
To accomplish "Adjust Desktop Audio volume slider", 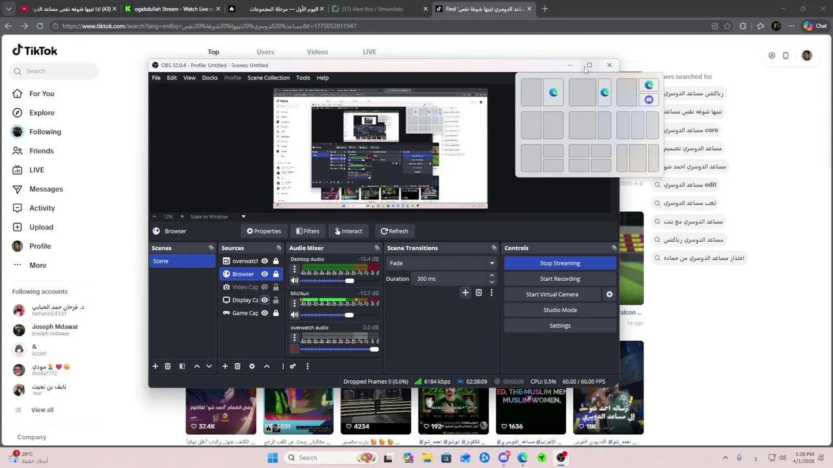I will pos(338,281).
